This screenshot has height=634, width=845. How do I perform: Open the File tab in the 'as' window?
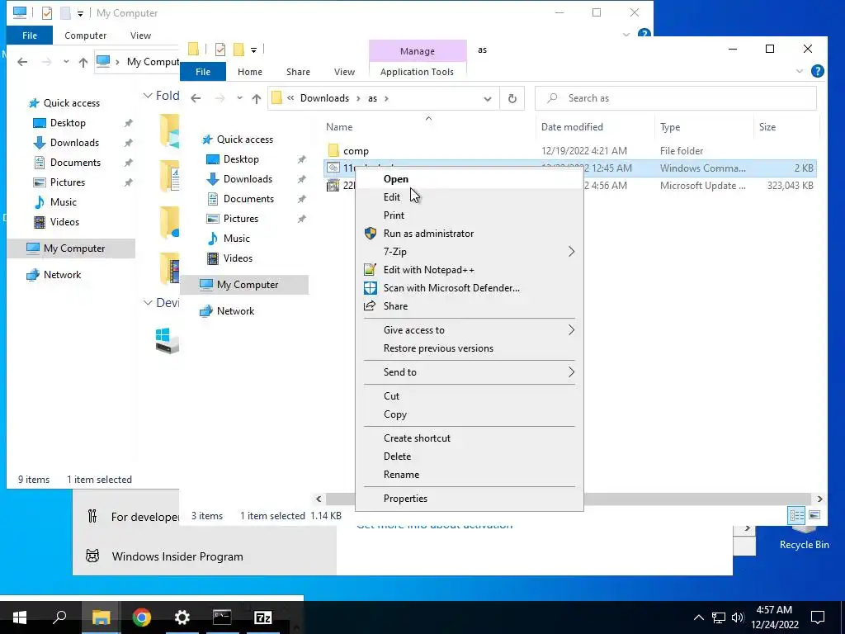click(203, 72)
